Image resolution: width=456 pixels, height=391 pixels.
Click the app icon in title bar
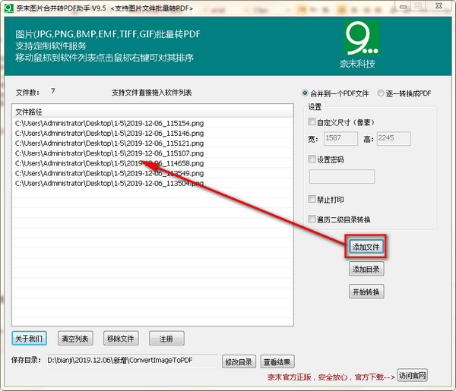point(8,7)
